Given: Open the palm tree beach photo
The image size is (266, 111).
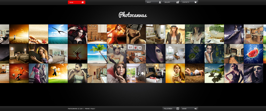Looking at the screenshot, I should (97, 54).
